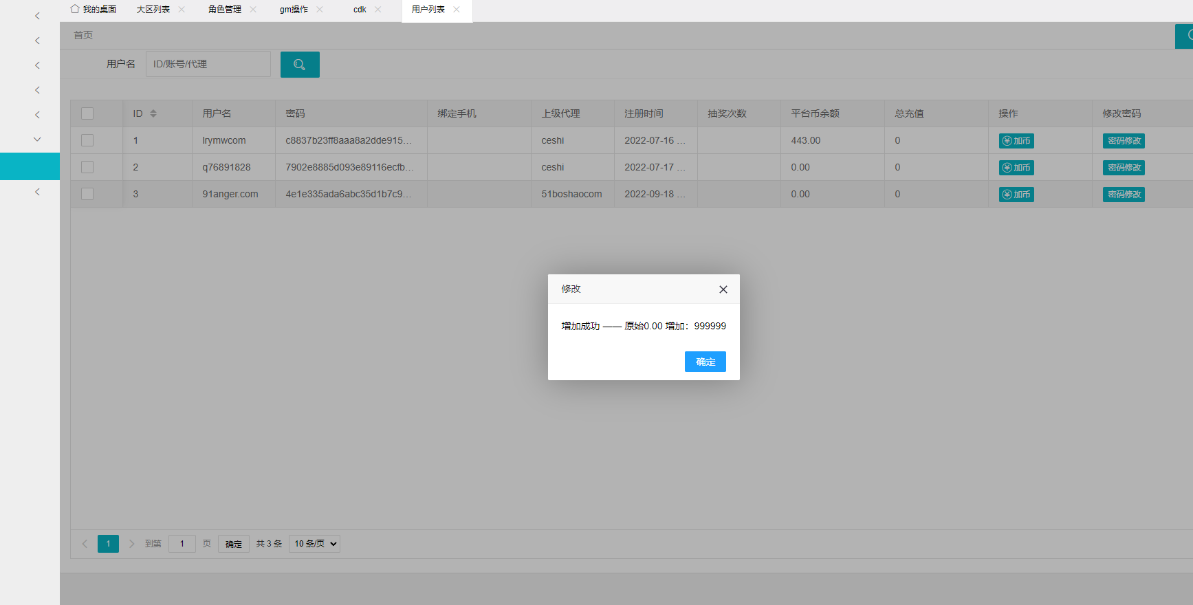The height and width of the screenshot is (605, 1193).
Task: Sort table by ID column arrows
Action: tap(153, 113)
